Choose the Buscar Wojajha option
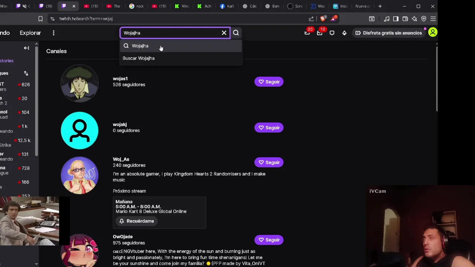The height and width of the screenshot is (267, 475). pyautogui.click(x=181, y=58)
